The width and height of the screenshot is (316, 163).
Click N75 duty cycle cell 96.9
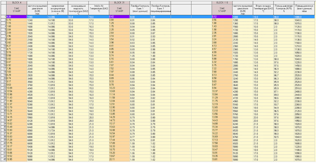coord(284,69)
